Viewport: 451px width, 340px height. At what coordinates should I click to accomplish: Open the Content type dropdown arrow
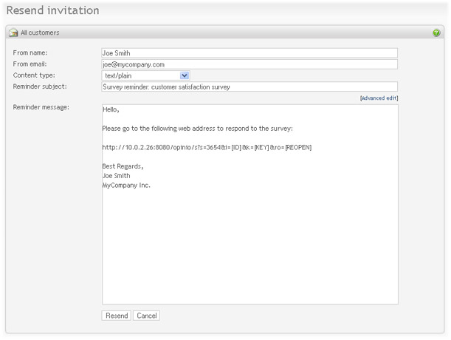point(184,75)
